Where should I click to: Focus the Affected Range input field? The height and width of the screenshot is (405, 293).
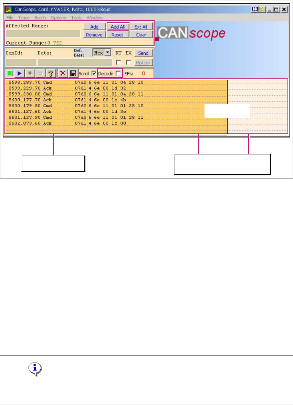point(43,34)
